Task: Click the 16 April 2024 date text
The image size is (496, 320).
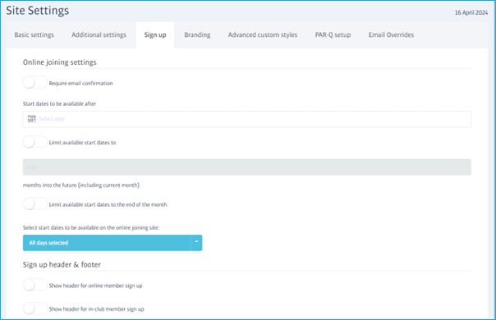Action: tap(471, 12)
